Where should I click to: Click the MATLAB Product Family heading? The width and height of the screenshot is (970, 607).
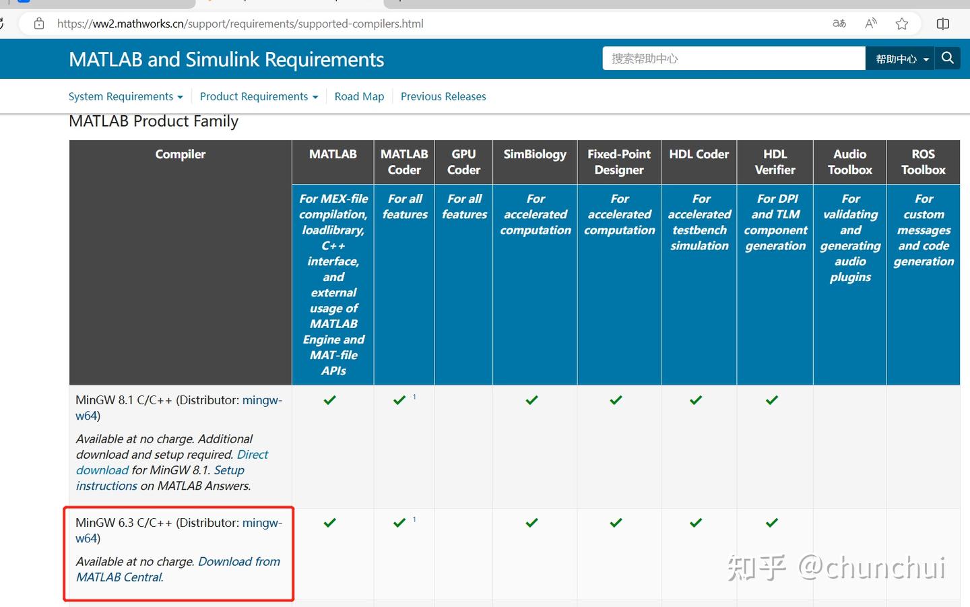point(154,121)
